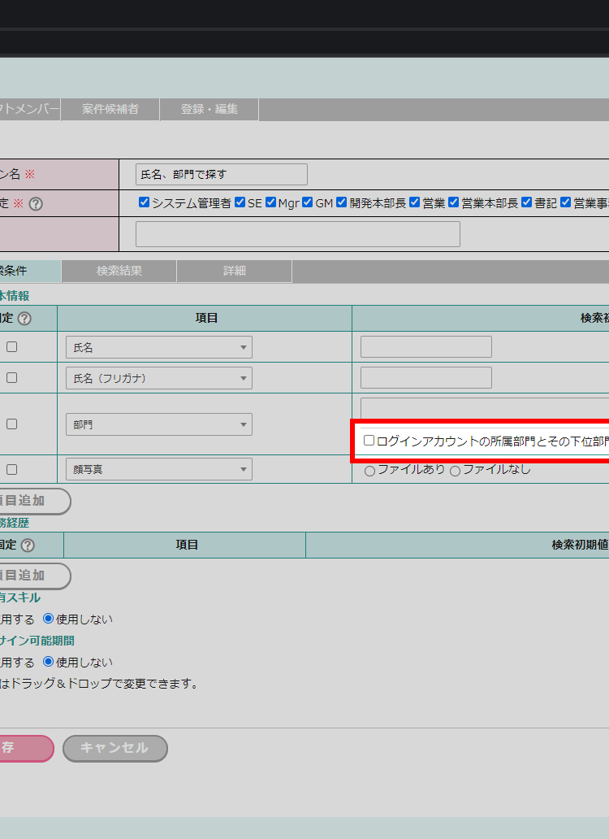Click the 固定 help icon in basic info table

coord(24,319)
